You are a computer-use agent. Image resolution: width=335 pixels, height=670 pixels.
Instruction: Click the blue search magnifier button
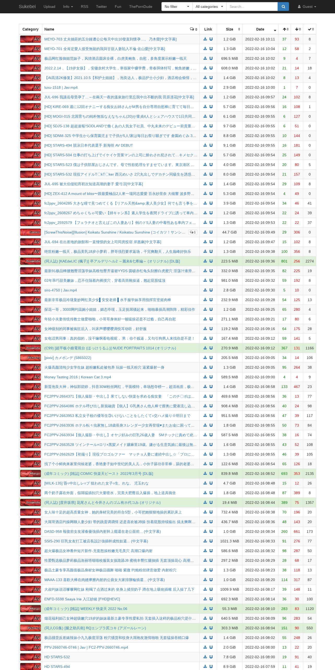pyautogui.click(x=283, y=7)
